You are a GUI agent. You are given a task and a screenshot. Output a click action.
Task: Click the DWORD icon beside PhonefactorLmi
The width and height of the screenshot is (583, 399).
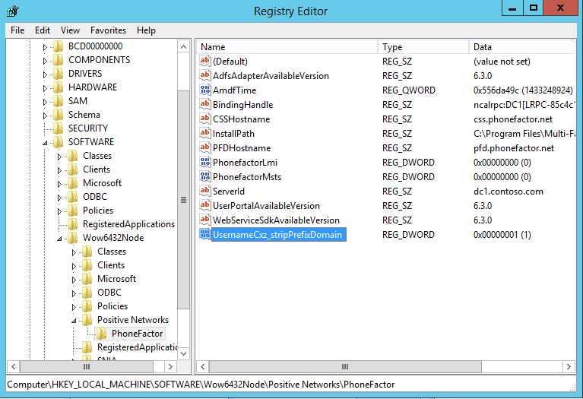205,162
